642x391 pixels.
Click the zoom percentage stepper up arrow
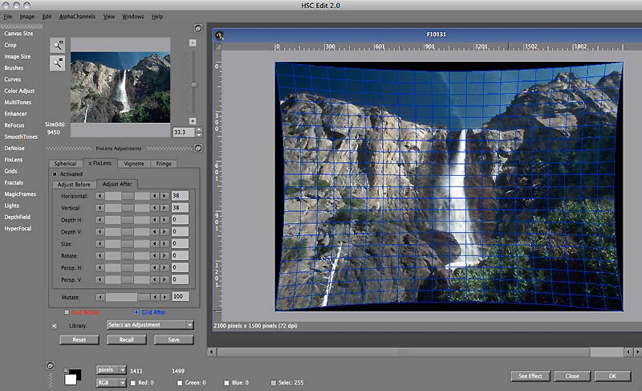pyautogui.click(x=199, y=130)
